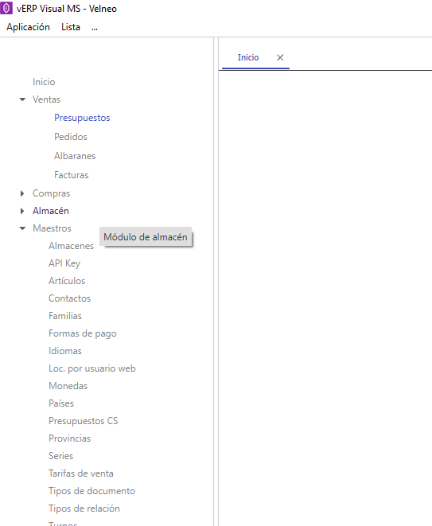
Task: Select Formas de pago
Action: point(83,333)
